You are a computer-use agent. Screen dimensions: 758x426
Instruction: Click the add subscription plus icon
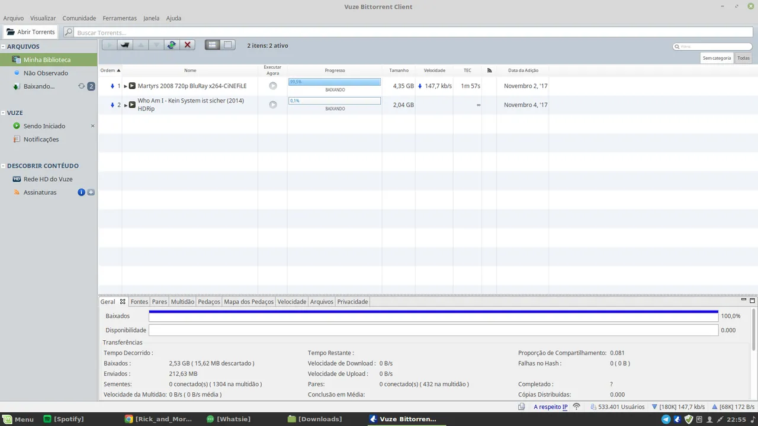point(91,192)
